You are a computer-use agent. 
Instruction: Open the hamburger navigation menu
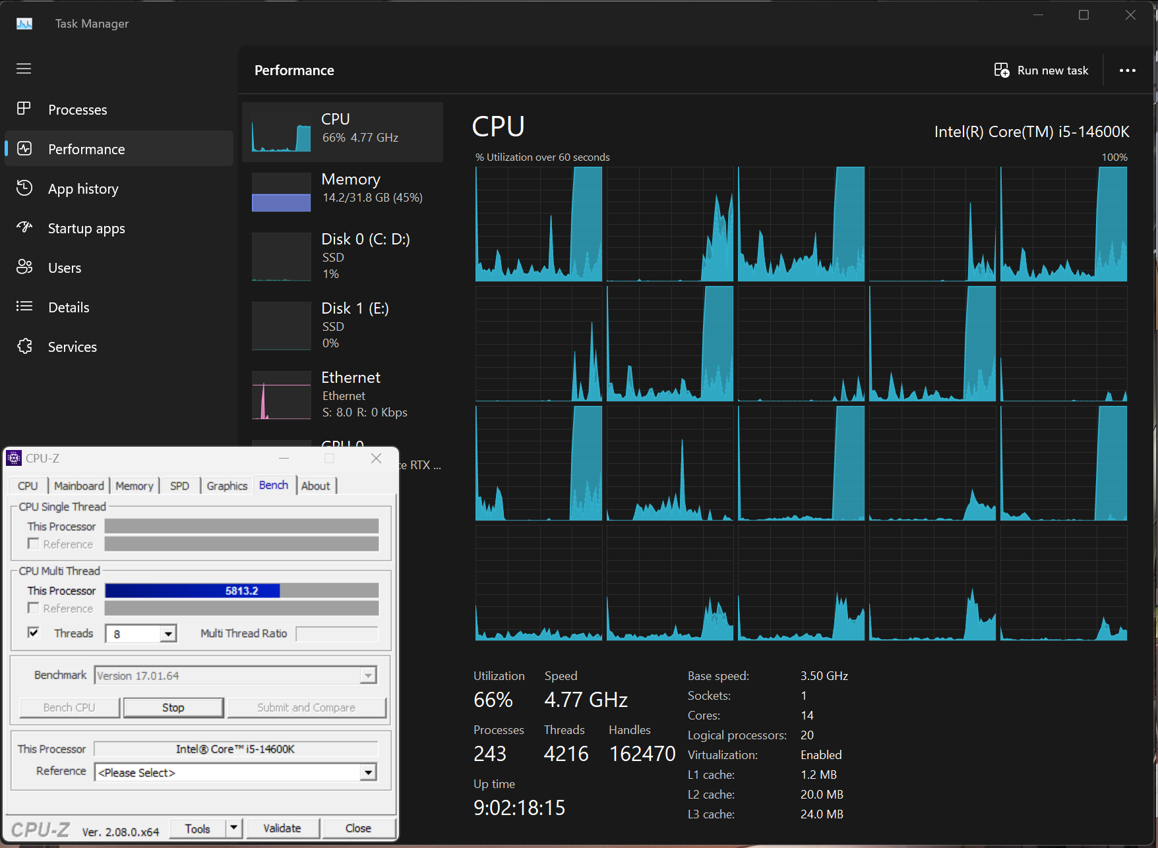pyautogui.click(x=24, y=69)
